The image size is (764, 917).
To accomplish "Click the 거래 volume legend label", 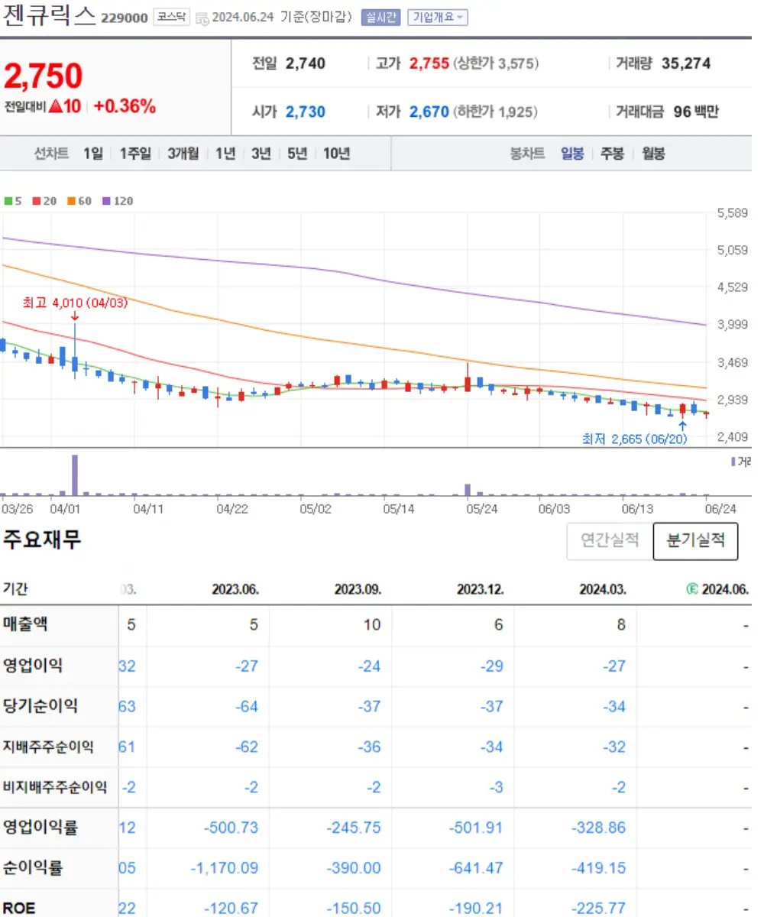I will (742, 462).
